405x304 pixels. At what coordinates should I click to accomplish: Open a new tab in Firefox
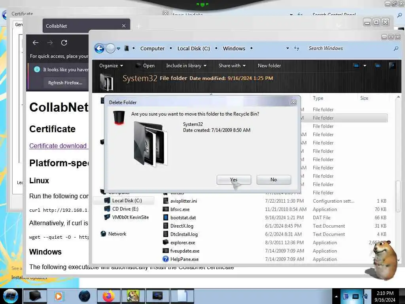pos(138,27)
